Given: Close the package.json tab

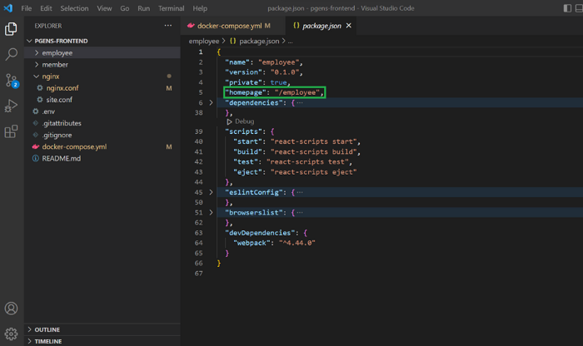Looking at the screenshot, I should click(349, 26).
